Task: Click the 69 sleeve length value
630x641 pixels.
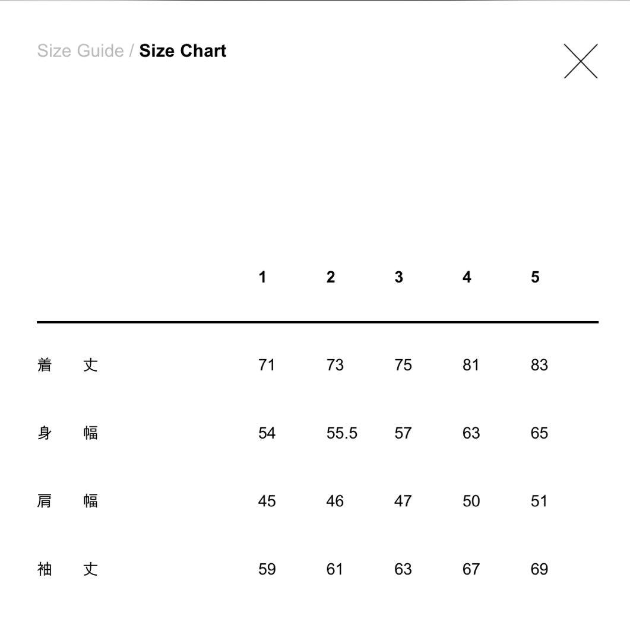Action: tap(539, 570)
